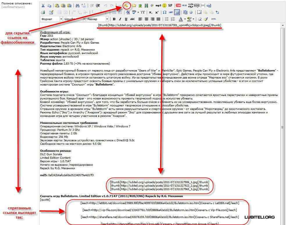Align text to the right
286x225 pixels.
(152, 19)
